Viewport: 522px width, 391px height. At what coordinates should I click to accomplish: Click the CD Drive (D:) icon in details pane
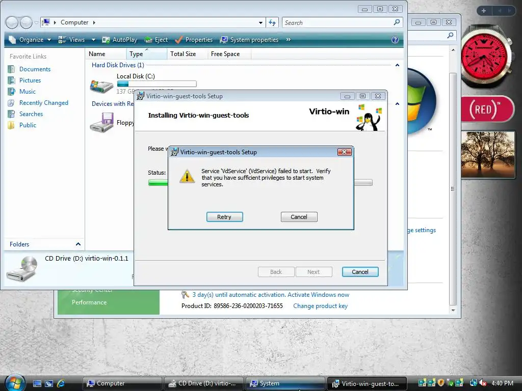(22, 269)
